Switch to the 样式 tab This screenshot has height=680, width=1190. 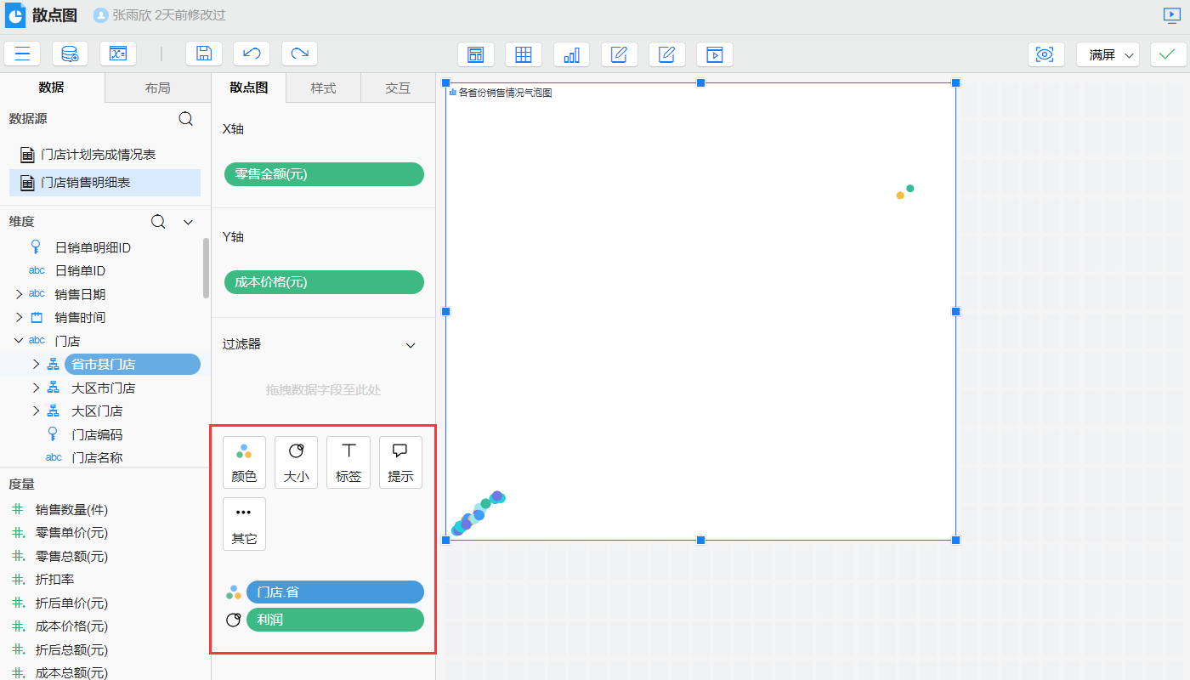pos(323,88)
